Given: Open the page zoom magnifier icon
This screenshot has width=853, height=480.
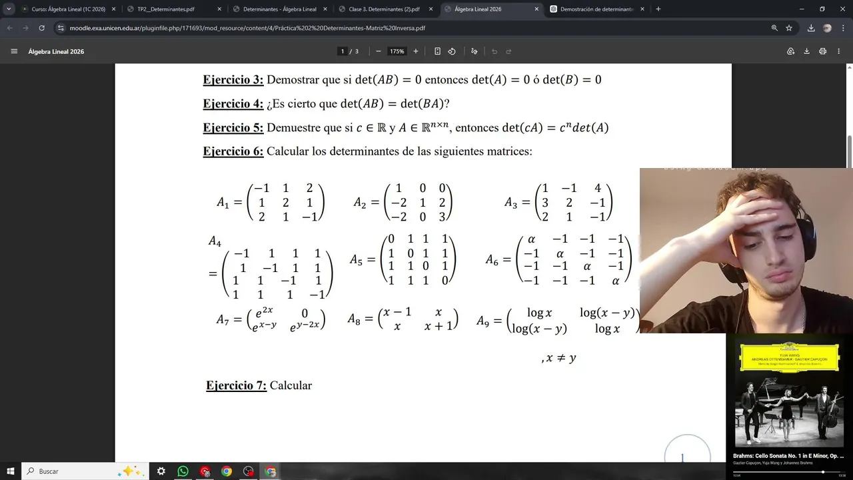Looking at the screenshot, I should 774,28.
